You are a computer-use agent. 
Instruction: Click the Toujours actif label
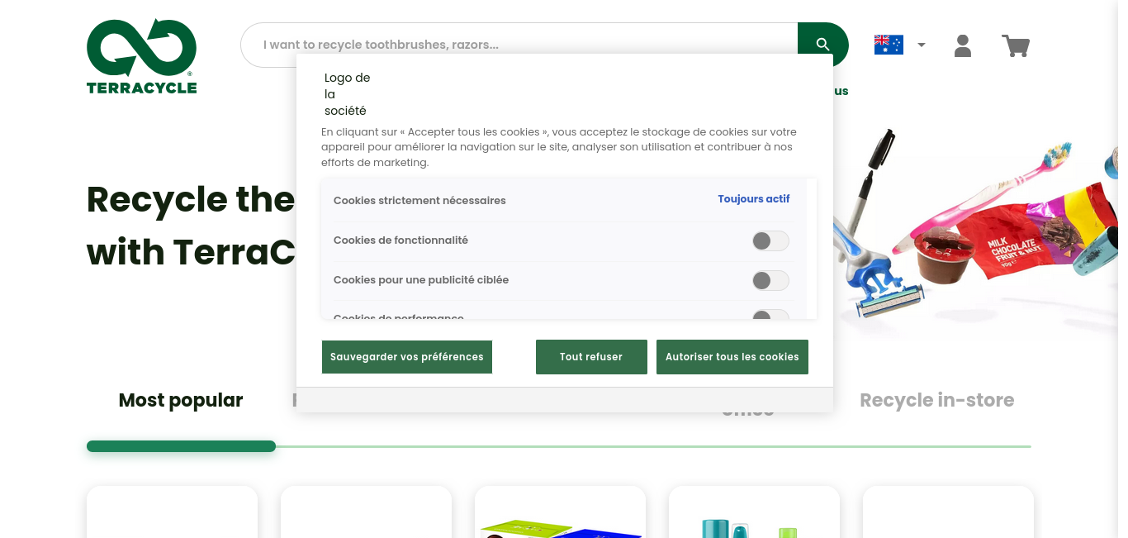click(754, 199)
